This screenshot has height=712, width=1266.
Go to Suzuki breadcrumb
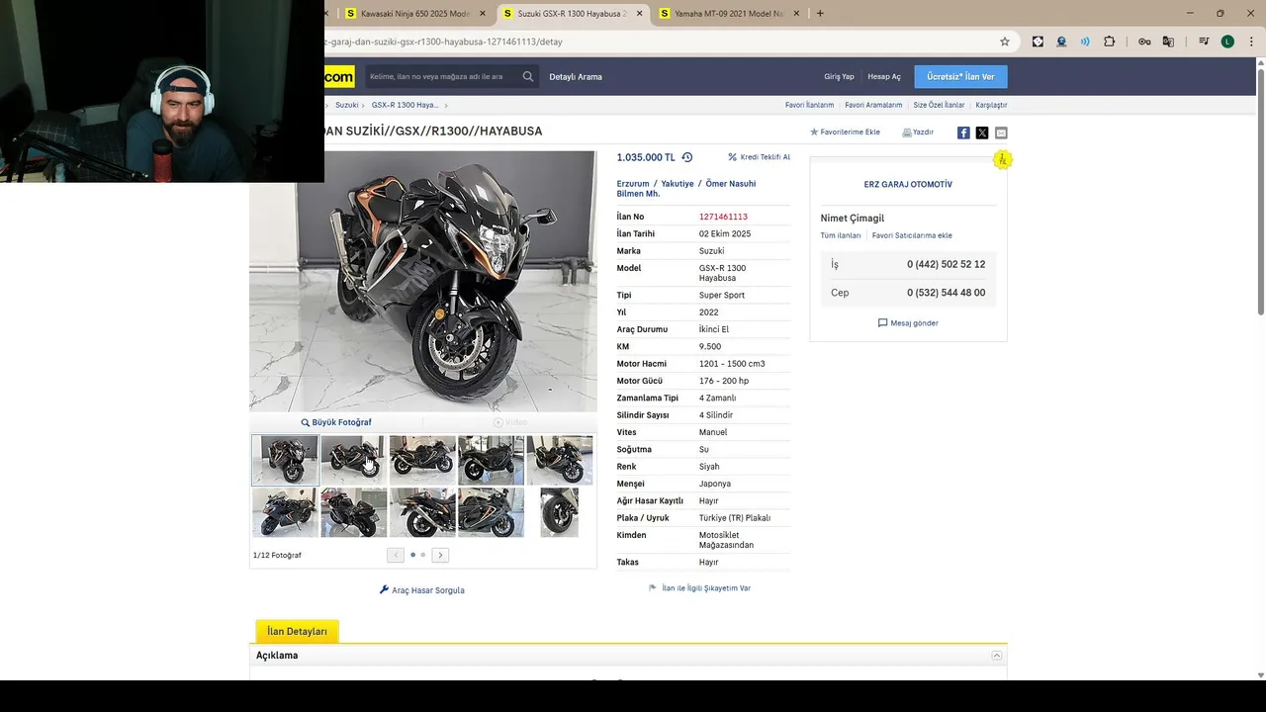346,105
